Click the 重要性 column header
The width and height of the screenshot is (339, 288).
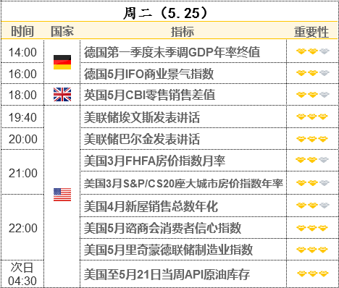point(311,32)
